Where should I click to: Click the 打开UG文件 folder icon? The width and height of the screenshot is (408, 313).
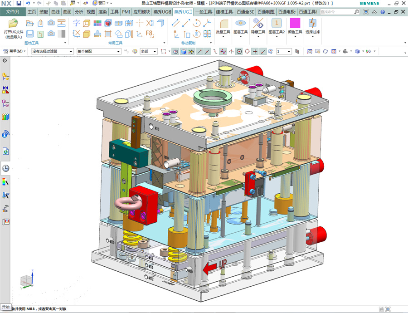(x=13, y=23)
